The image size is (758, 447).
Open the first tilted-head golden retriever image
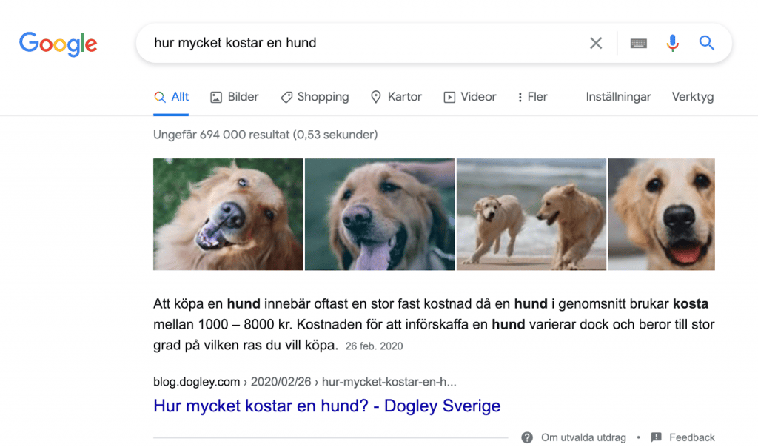[x=228, y=214]
